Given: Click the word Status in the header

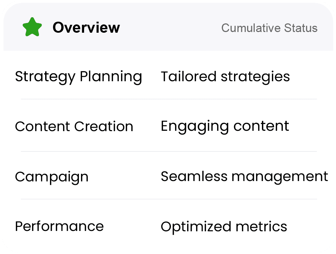Looking at the screenshot, I should point(301,28).
